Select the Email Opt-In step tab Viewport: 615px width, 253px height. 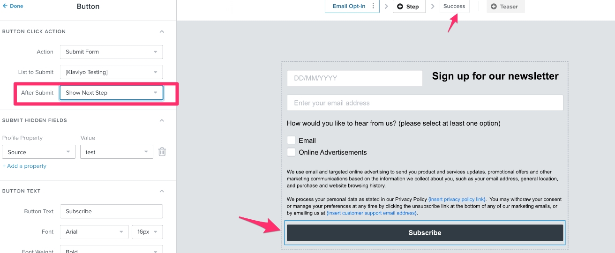(348, 7)
